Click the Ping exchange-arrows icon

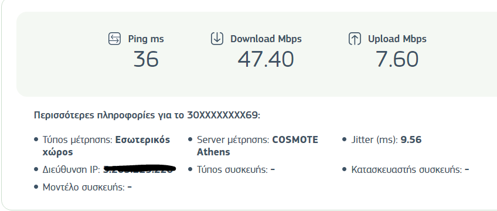click(x=114, y=39)
